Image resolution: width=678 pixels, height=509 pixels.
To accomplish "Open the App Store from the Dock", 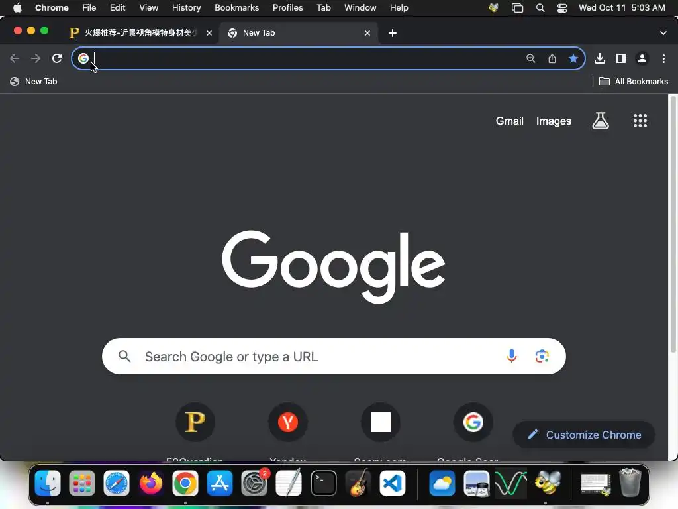I will (220, 483).
